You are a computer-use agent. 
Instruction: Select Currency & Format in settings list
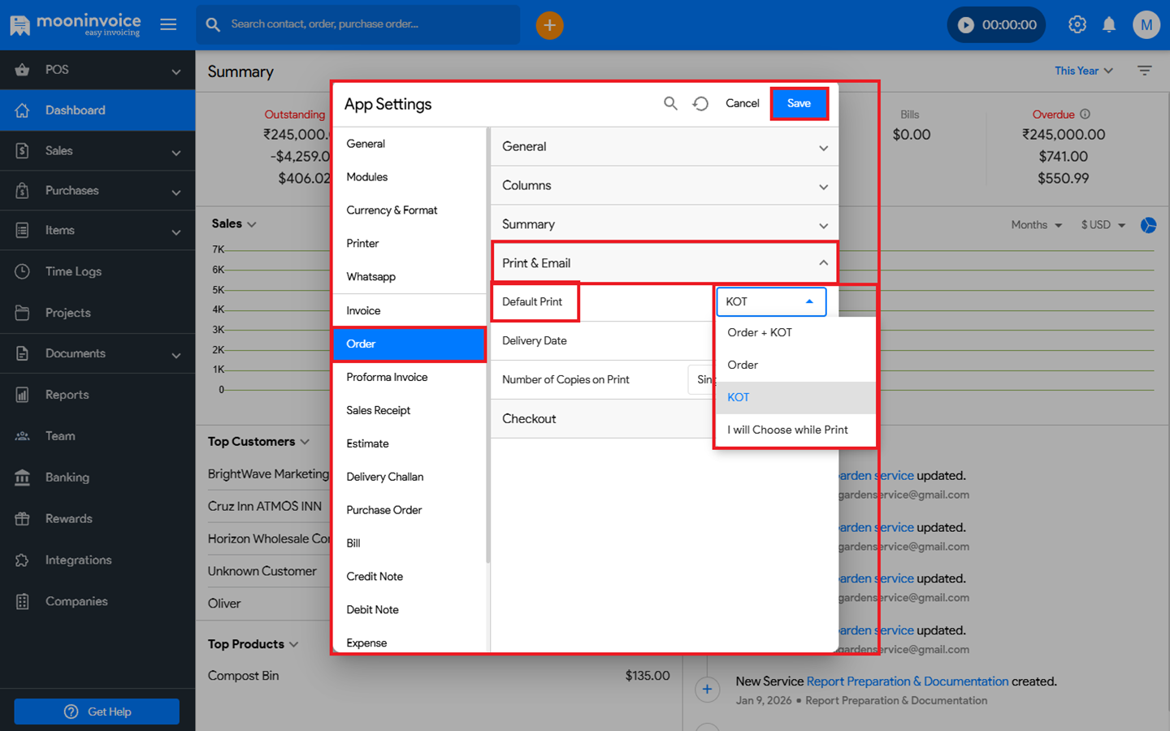pos(392,210)
